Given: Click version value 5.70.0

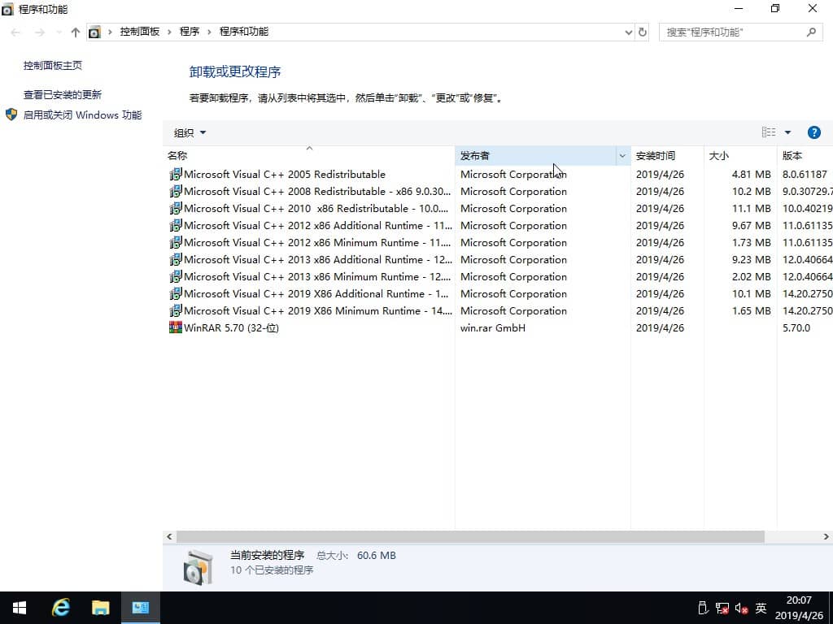Looking at the screenshot, I should pyautogui.click(x=796, y=327).
